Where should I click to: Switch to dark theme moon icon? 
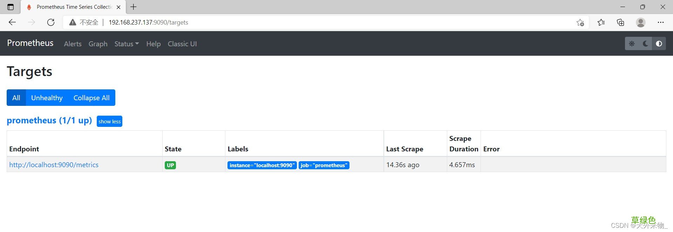coord(645,44)
